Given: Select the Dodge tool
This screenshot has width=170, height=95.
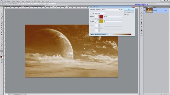Looking at the screenshot, I should [2, 39].
